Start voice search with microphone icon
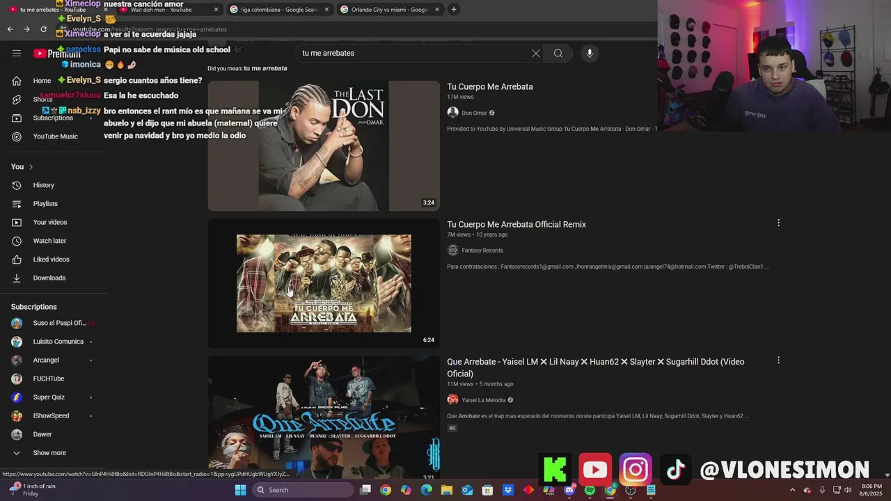 pyautogui.click(x=590, y=54)
